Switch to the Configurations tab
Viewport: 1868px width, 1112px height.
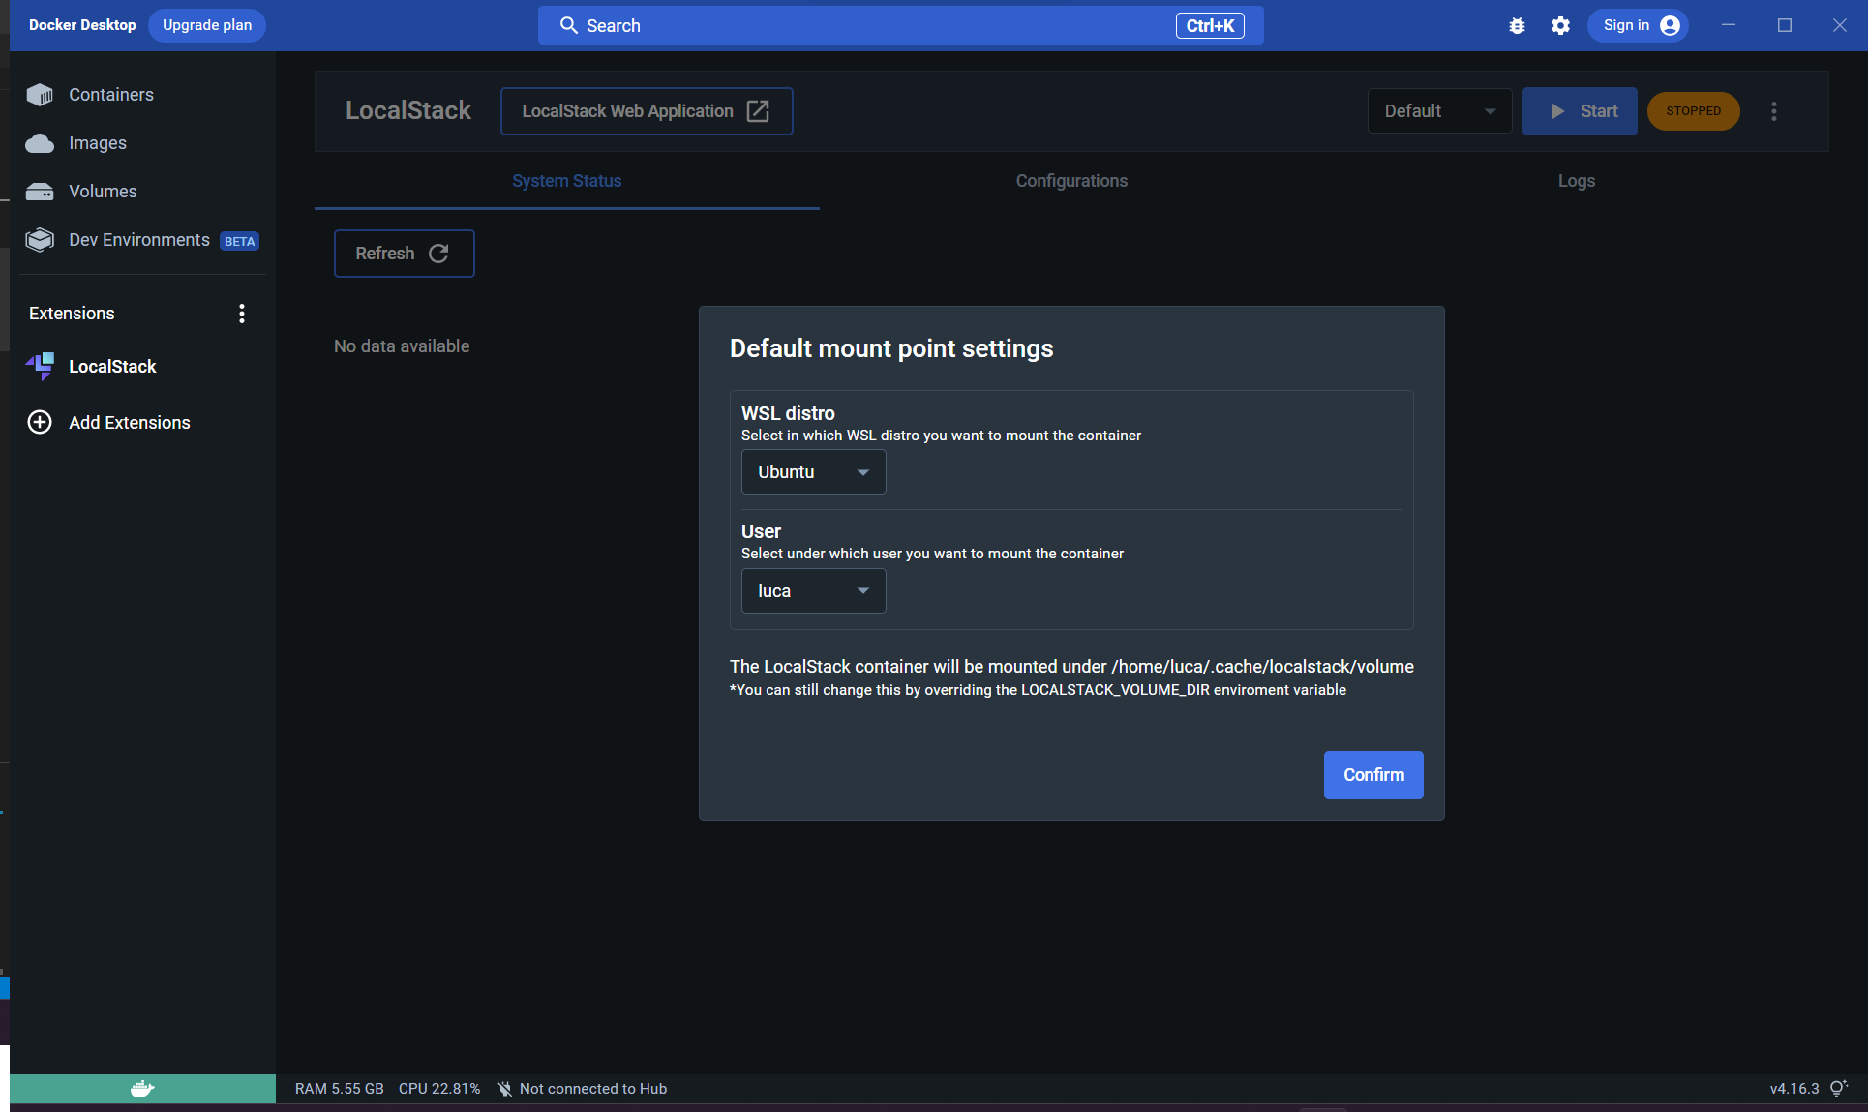point(1071,181)
